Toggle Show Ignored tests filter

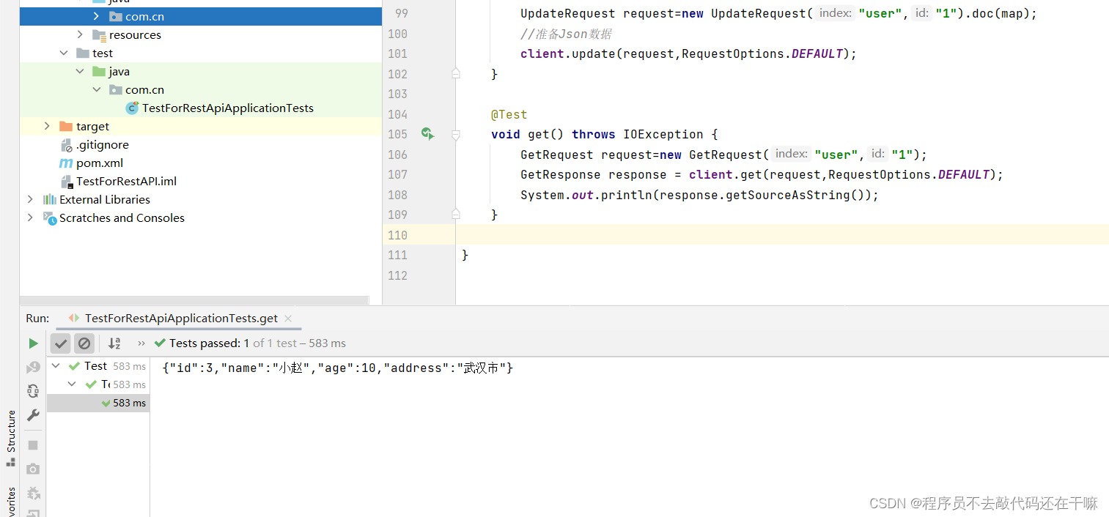[84, 343]
